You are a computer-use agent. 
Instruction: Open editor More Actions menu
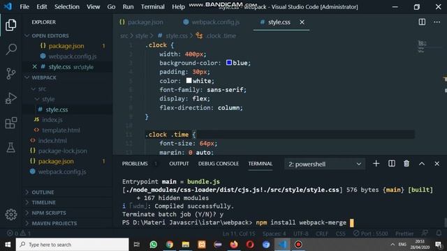coord(437,22)
